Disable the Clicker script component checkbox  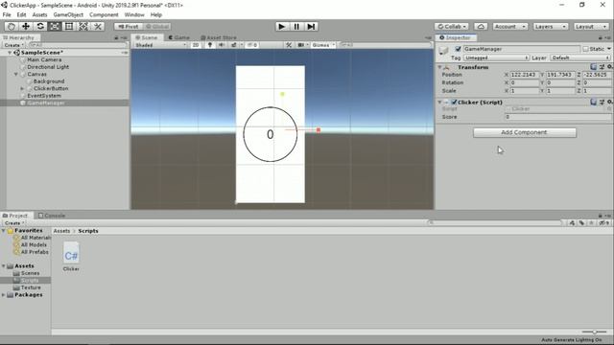(x=454, y=103)
